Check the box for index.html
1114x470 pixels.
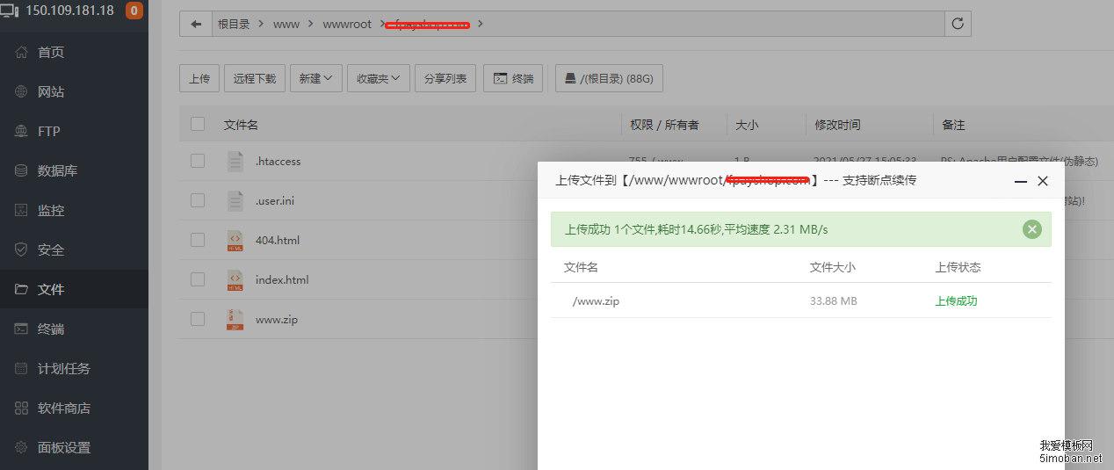[x=198, y=279]
